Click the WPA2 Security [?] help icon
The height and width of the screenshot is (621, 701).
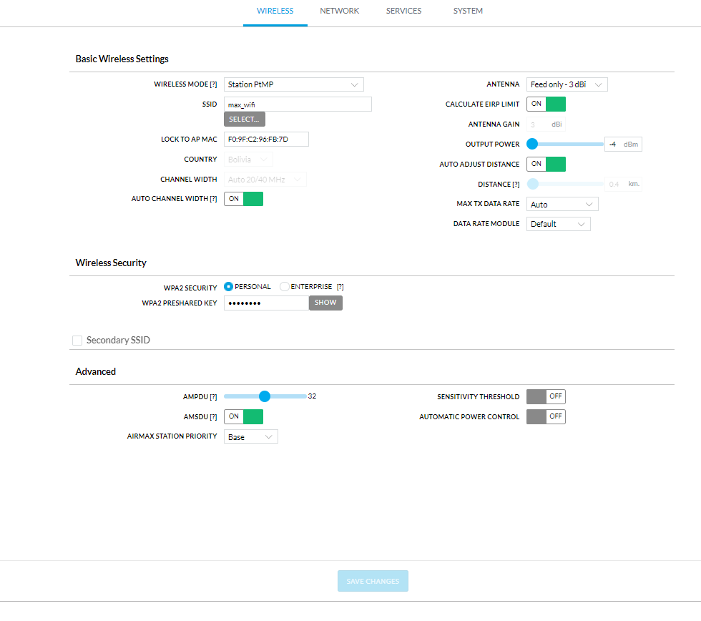(340, 287)
